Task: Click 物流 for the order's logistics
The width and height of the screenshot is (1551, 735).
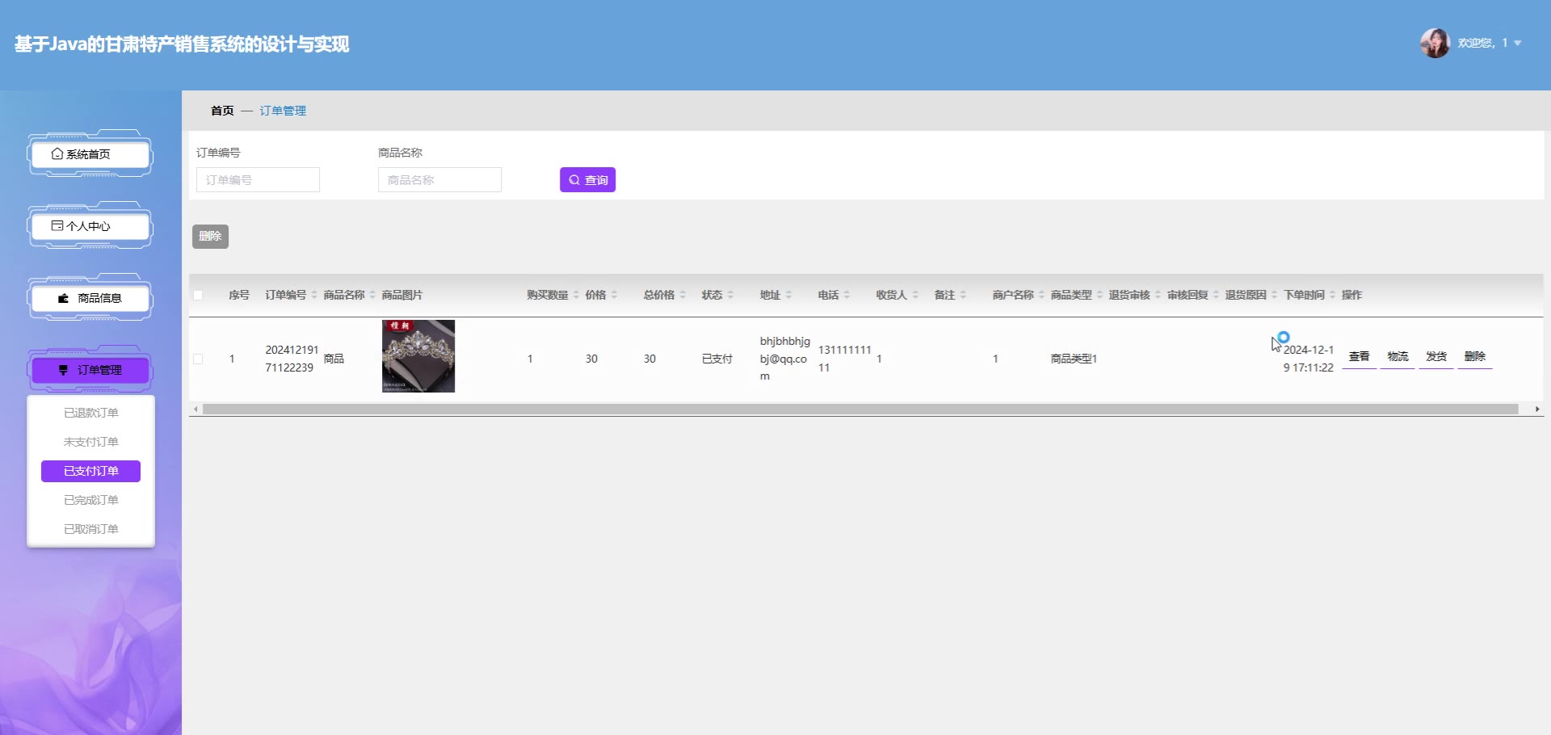Action: coord(1398,357)
